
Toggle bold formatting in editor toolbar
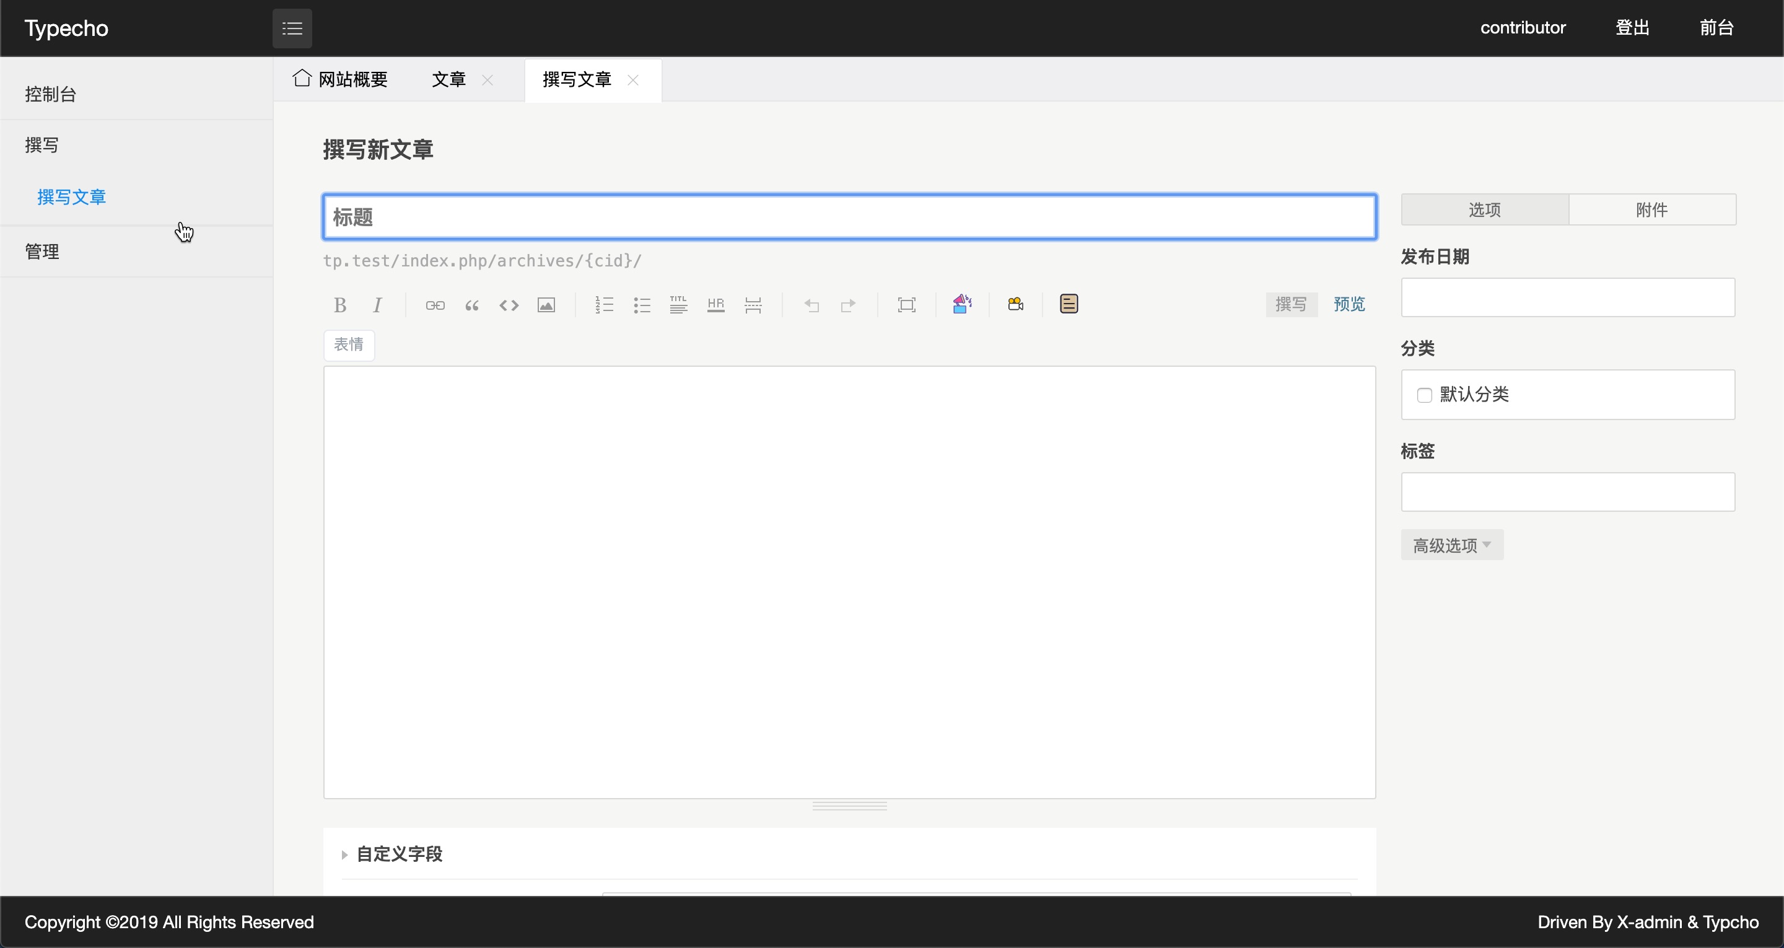pyautogui.click(x=339, y=305)
